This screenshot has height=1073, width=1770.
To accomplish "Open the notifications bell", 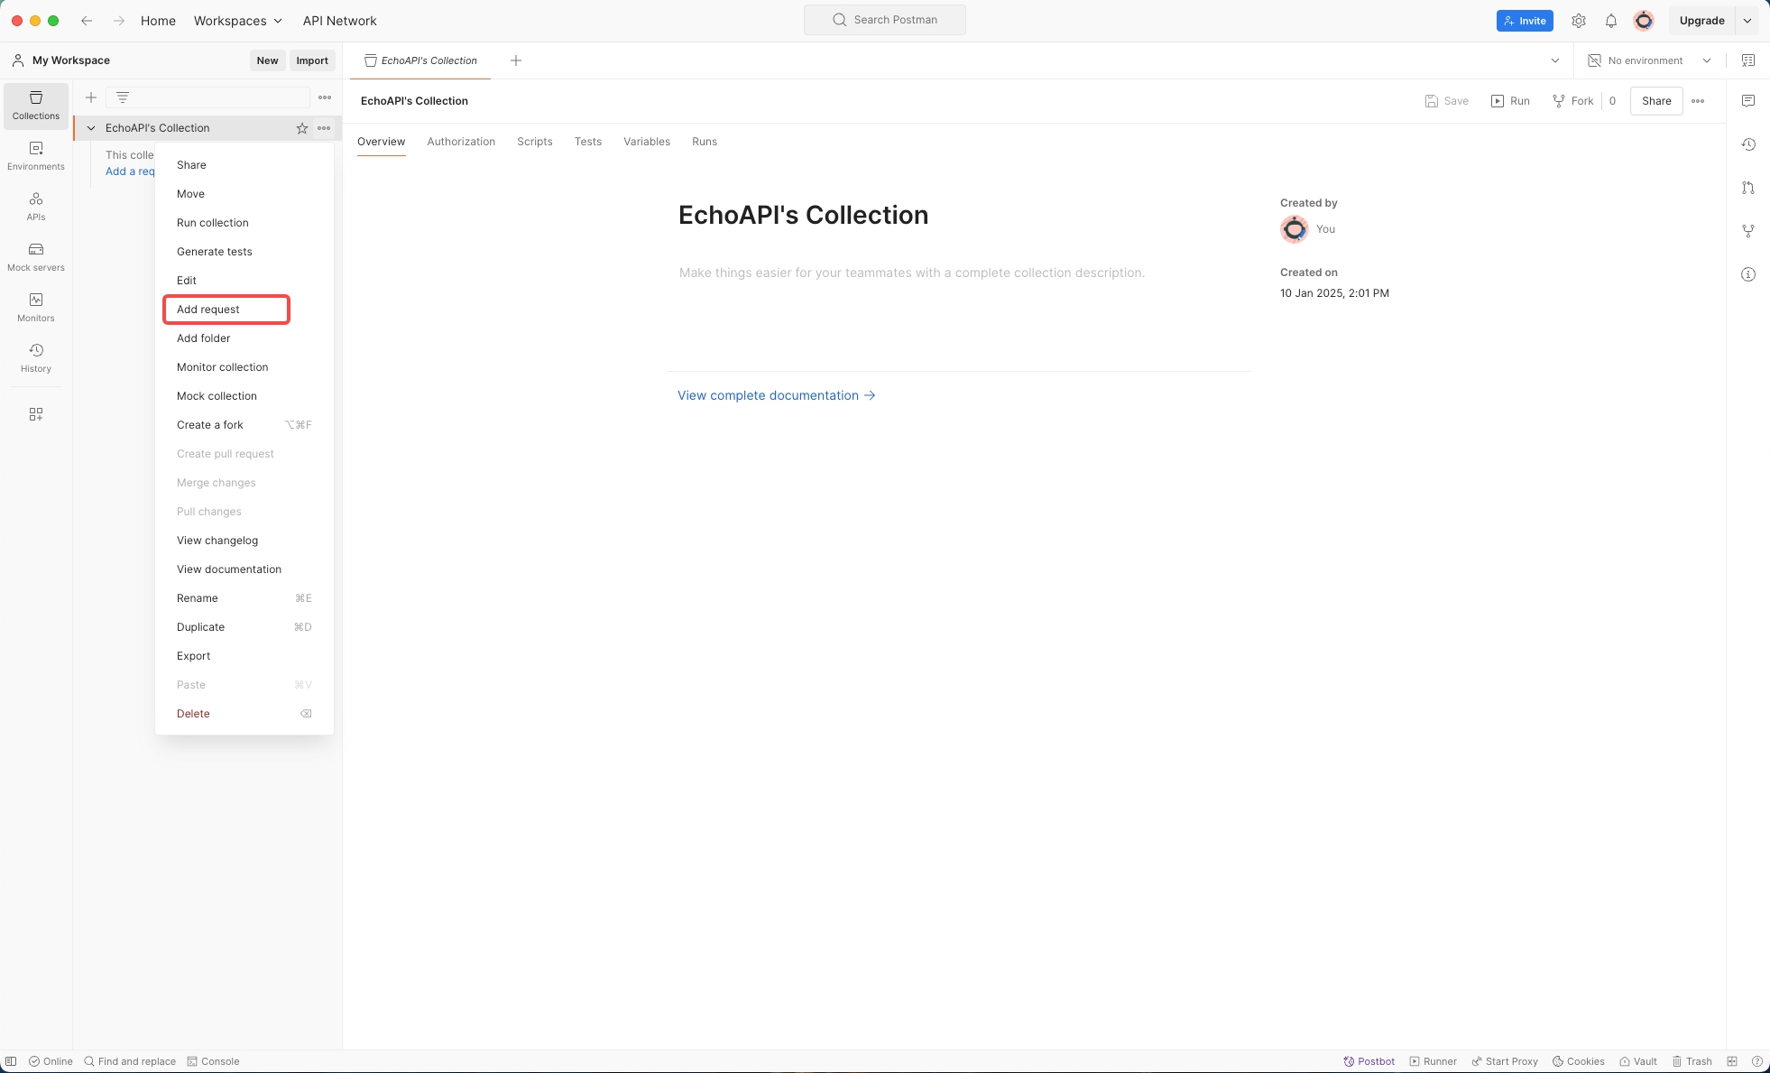I will pyautogui.click(x=1611, y=21).
